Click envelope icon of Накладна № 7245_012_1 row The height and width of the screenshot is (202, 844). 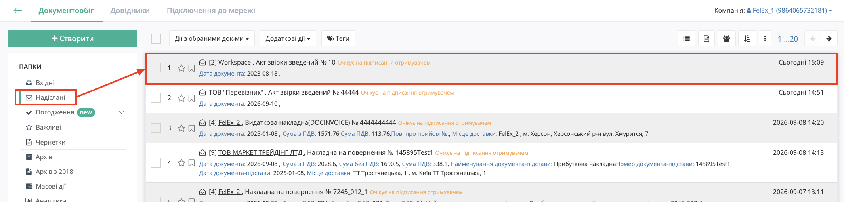[202, 192]
